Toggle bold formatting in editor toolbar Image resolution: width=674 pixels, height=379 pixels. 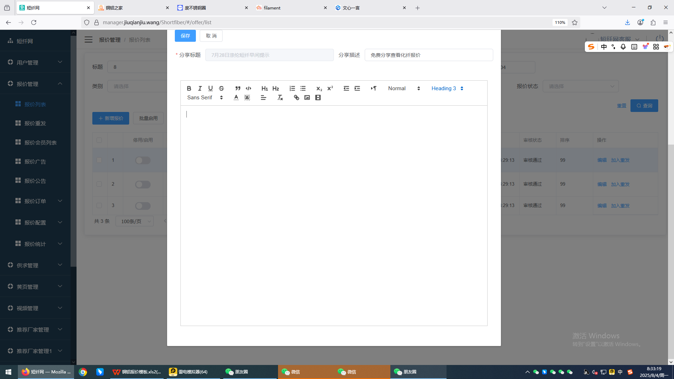[x=189, y=88]
